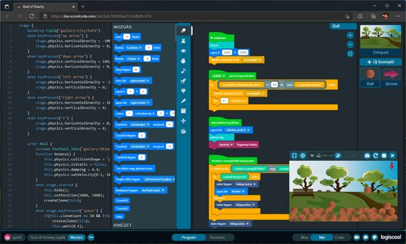
Task: Zoom out the block workspace (minus button)
Action: (x=350, y=45)
